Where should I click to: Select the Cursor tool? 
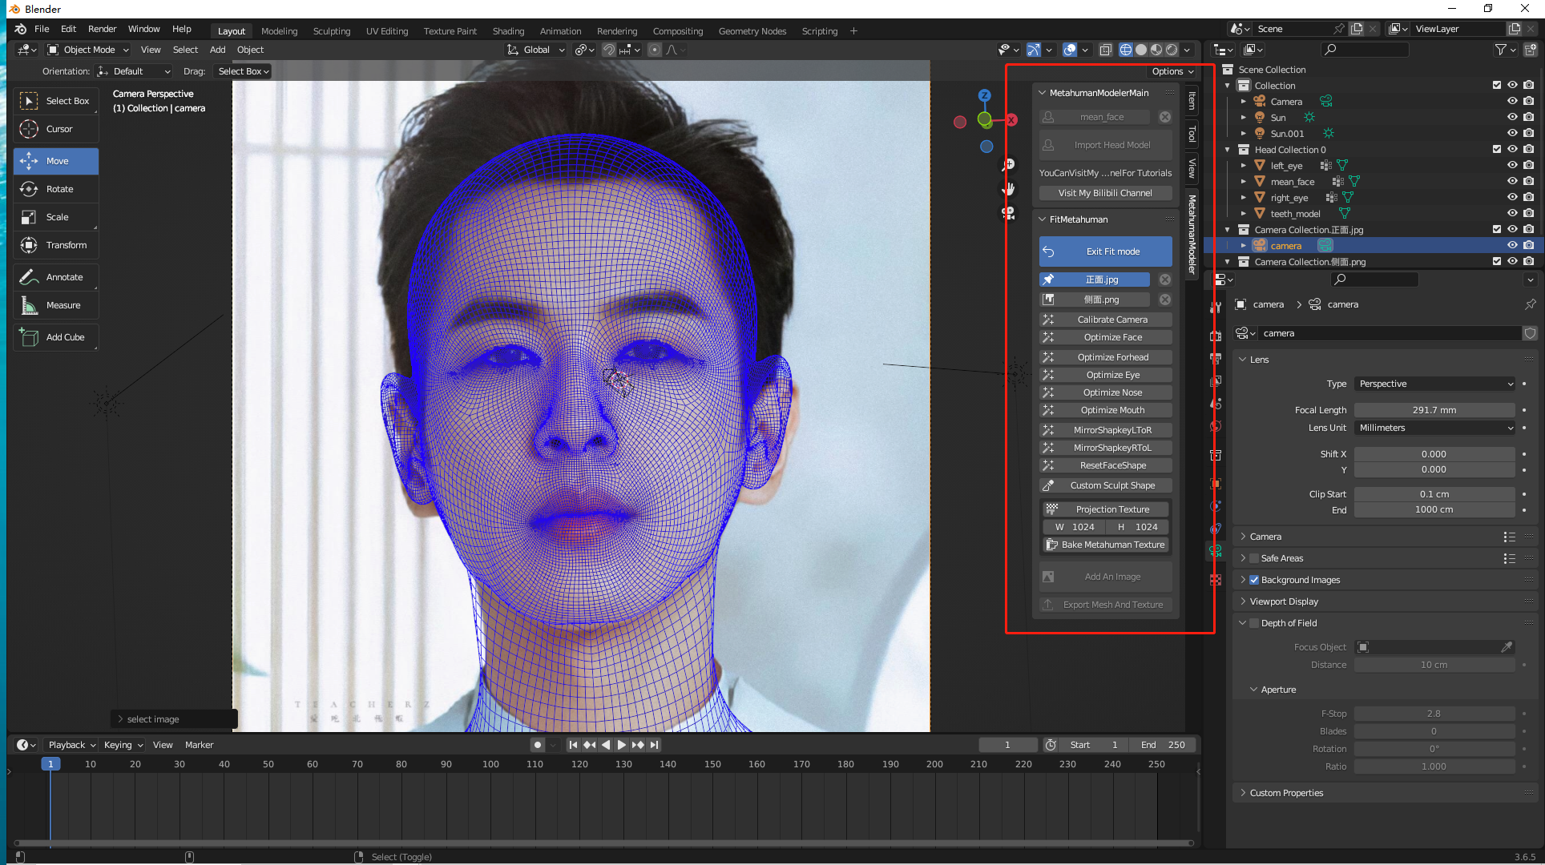[56, 129]
